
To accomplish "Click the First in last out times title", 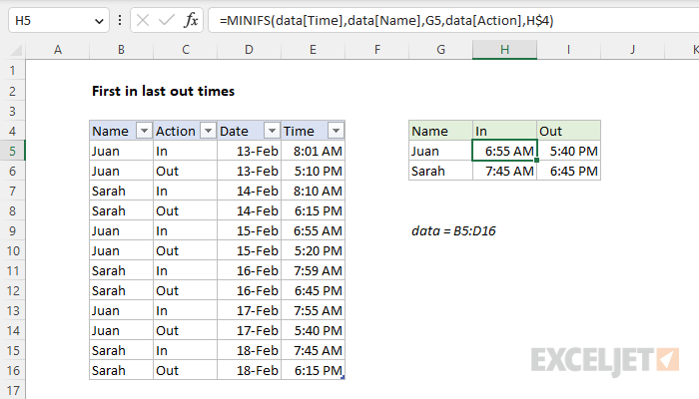I will (163, 91).
